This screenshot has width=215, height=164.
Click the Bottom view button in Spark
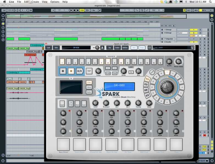click(x=125, y=48)
